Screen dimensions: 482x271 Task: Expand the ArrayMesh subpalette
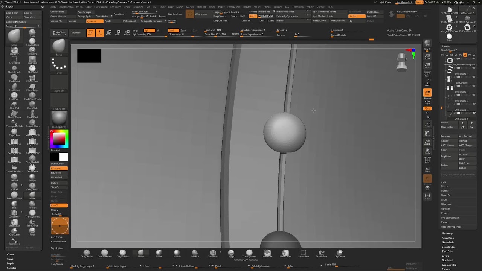[x=448, y=238]
